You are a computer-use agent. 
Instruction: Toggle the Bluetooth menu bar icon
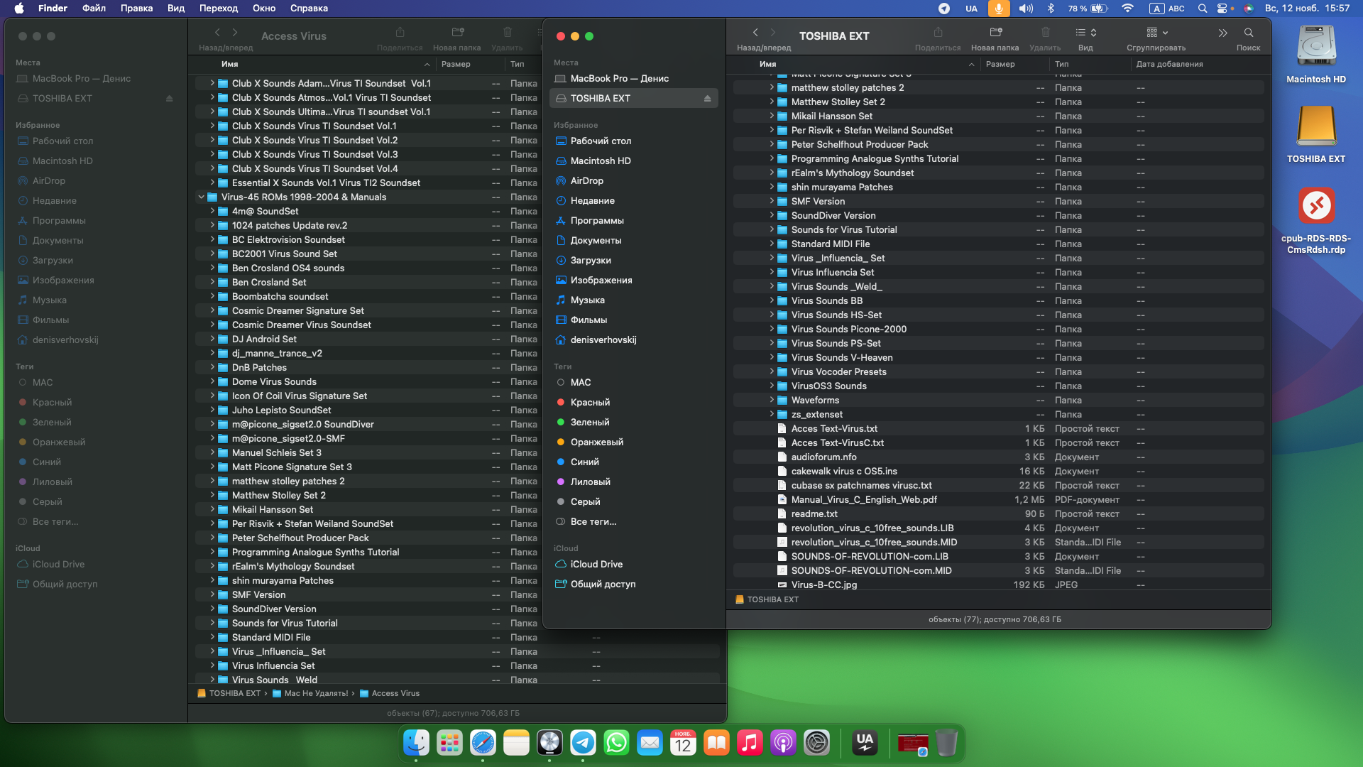[x=1051, y=9]
